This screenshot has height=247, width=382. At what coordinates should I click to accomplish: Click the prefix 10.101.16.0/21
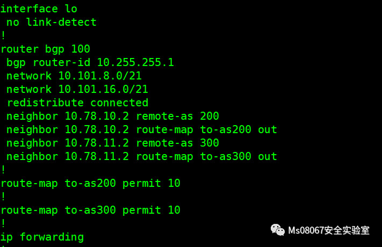point(103,89)
